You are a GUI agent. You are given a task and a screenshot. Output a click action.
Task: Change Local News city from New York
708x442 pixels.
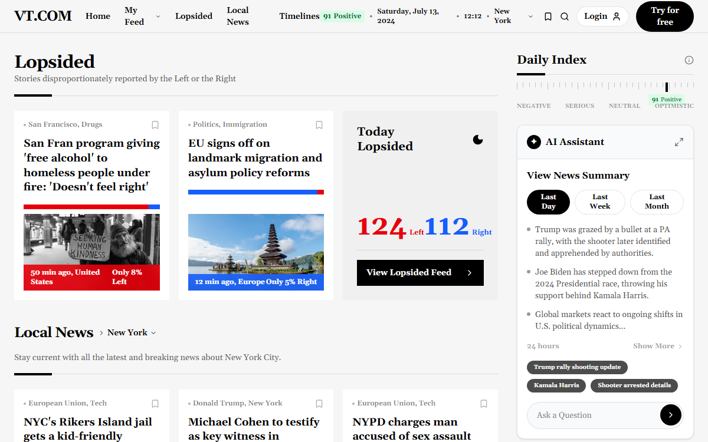click(132, 333)
